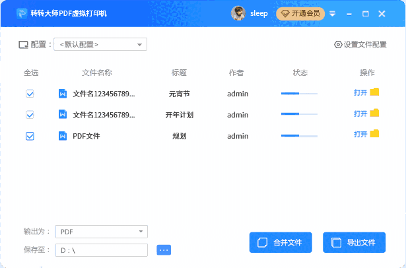Viewport: 406px width, 268px height.
Task: Expand the 默认配置 configuration dropdown
Action: [100, 44]
